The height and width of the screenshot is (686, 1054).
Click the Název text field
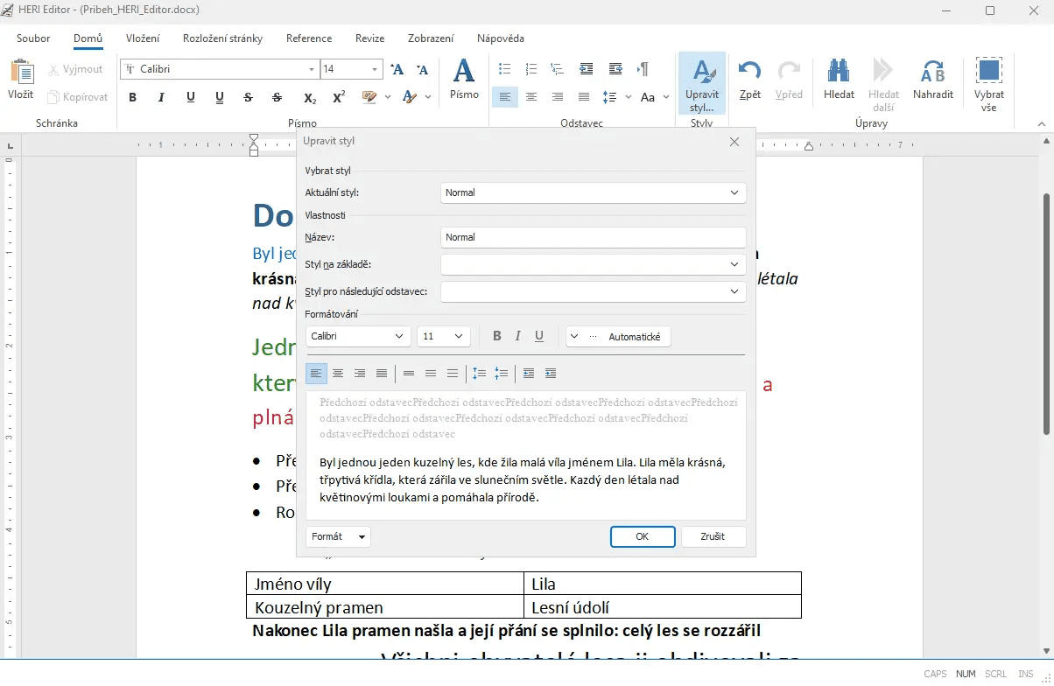[594, 237]
